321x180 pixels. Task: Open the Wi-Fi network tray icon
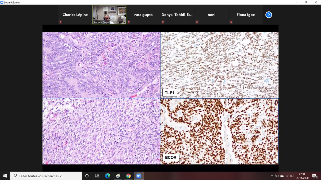(x=287, y=176)
